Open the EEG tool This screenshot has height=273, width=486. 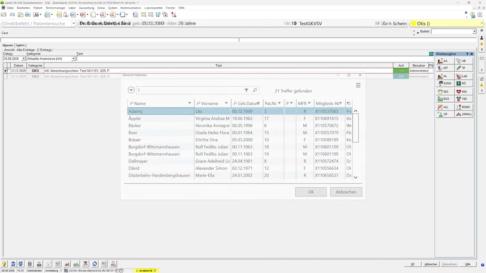pos(445,92)
